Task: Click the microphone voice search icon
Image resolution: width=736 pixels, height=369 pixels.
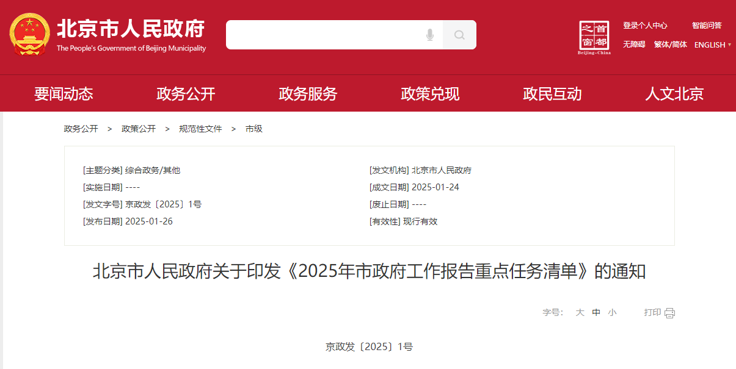Action: coord(430,35)
